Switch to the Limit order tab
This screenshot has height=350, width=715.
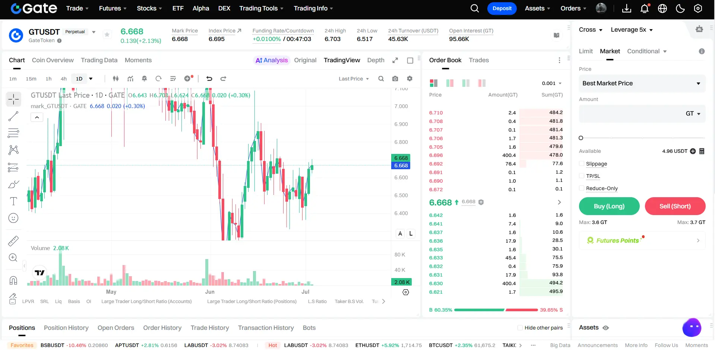coord(586,51)
